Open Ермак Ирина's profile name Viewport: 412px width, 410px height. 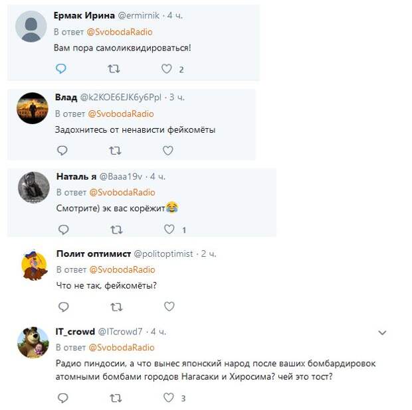pos(84,15)
